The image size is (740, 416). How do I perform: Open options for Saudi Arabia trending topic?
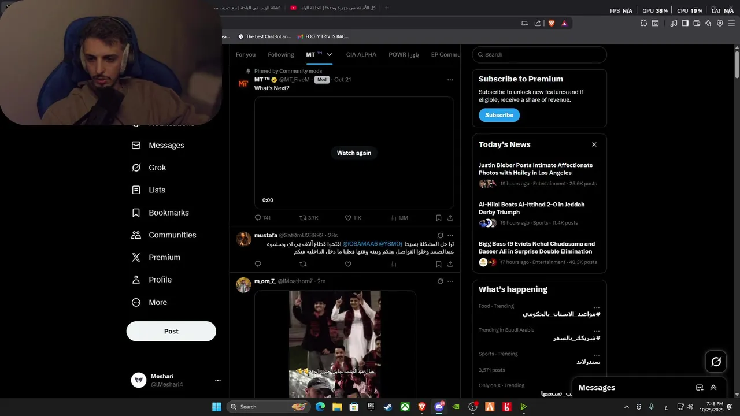[x=597, y=330]
